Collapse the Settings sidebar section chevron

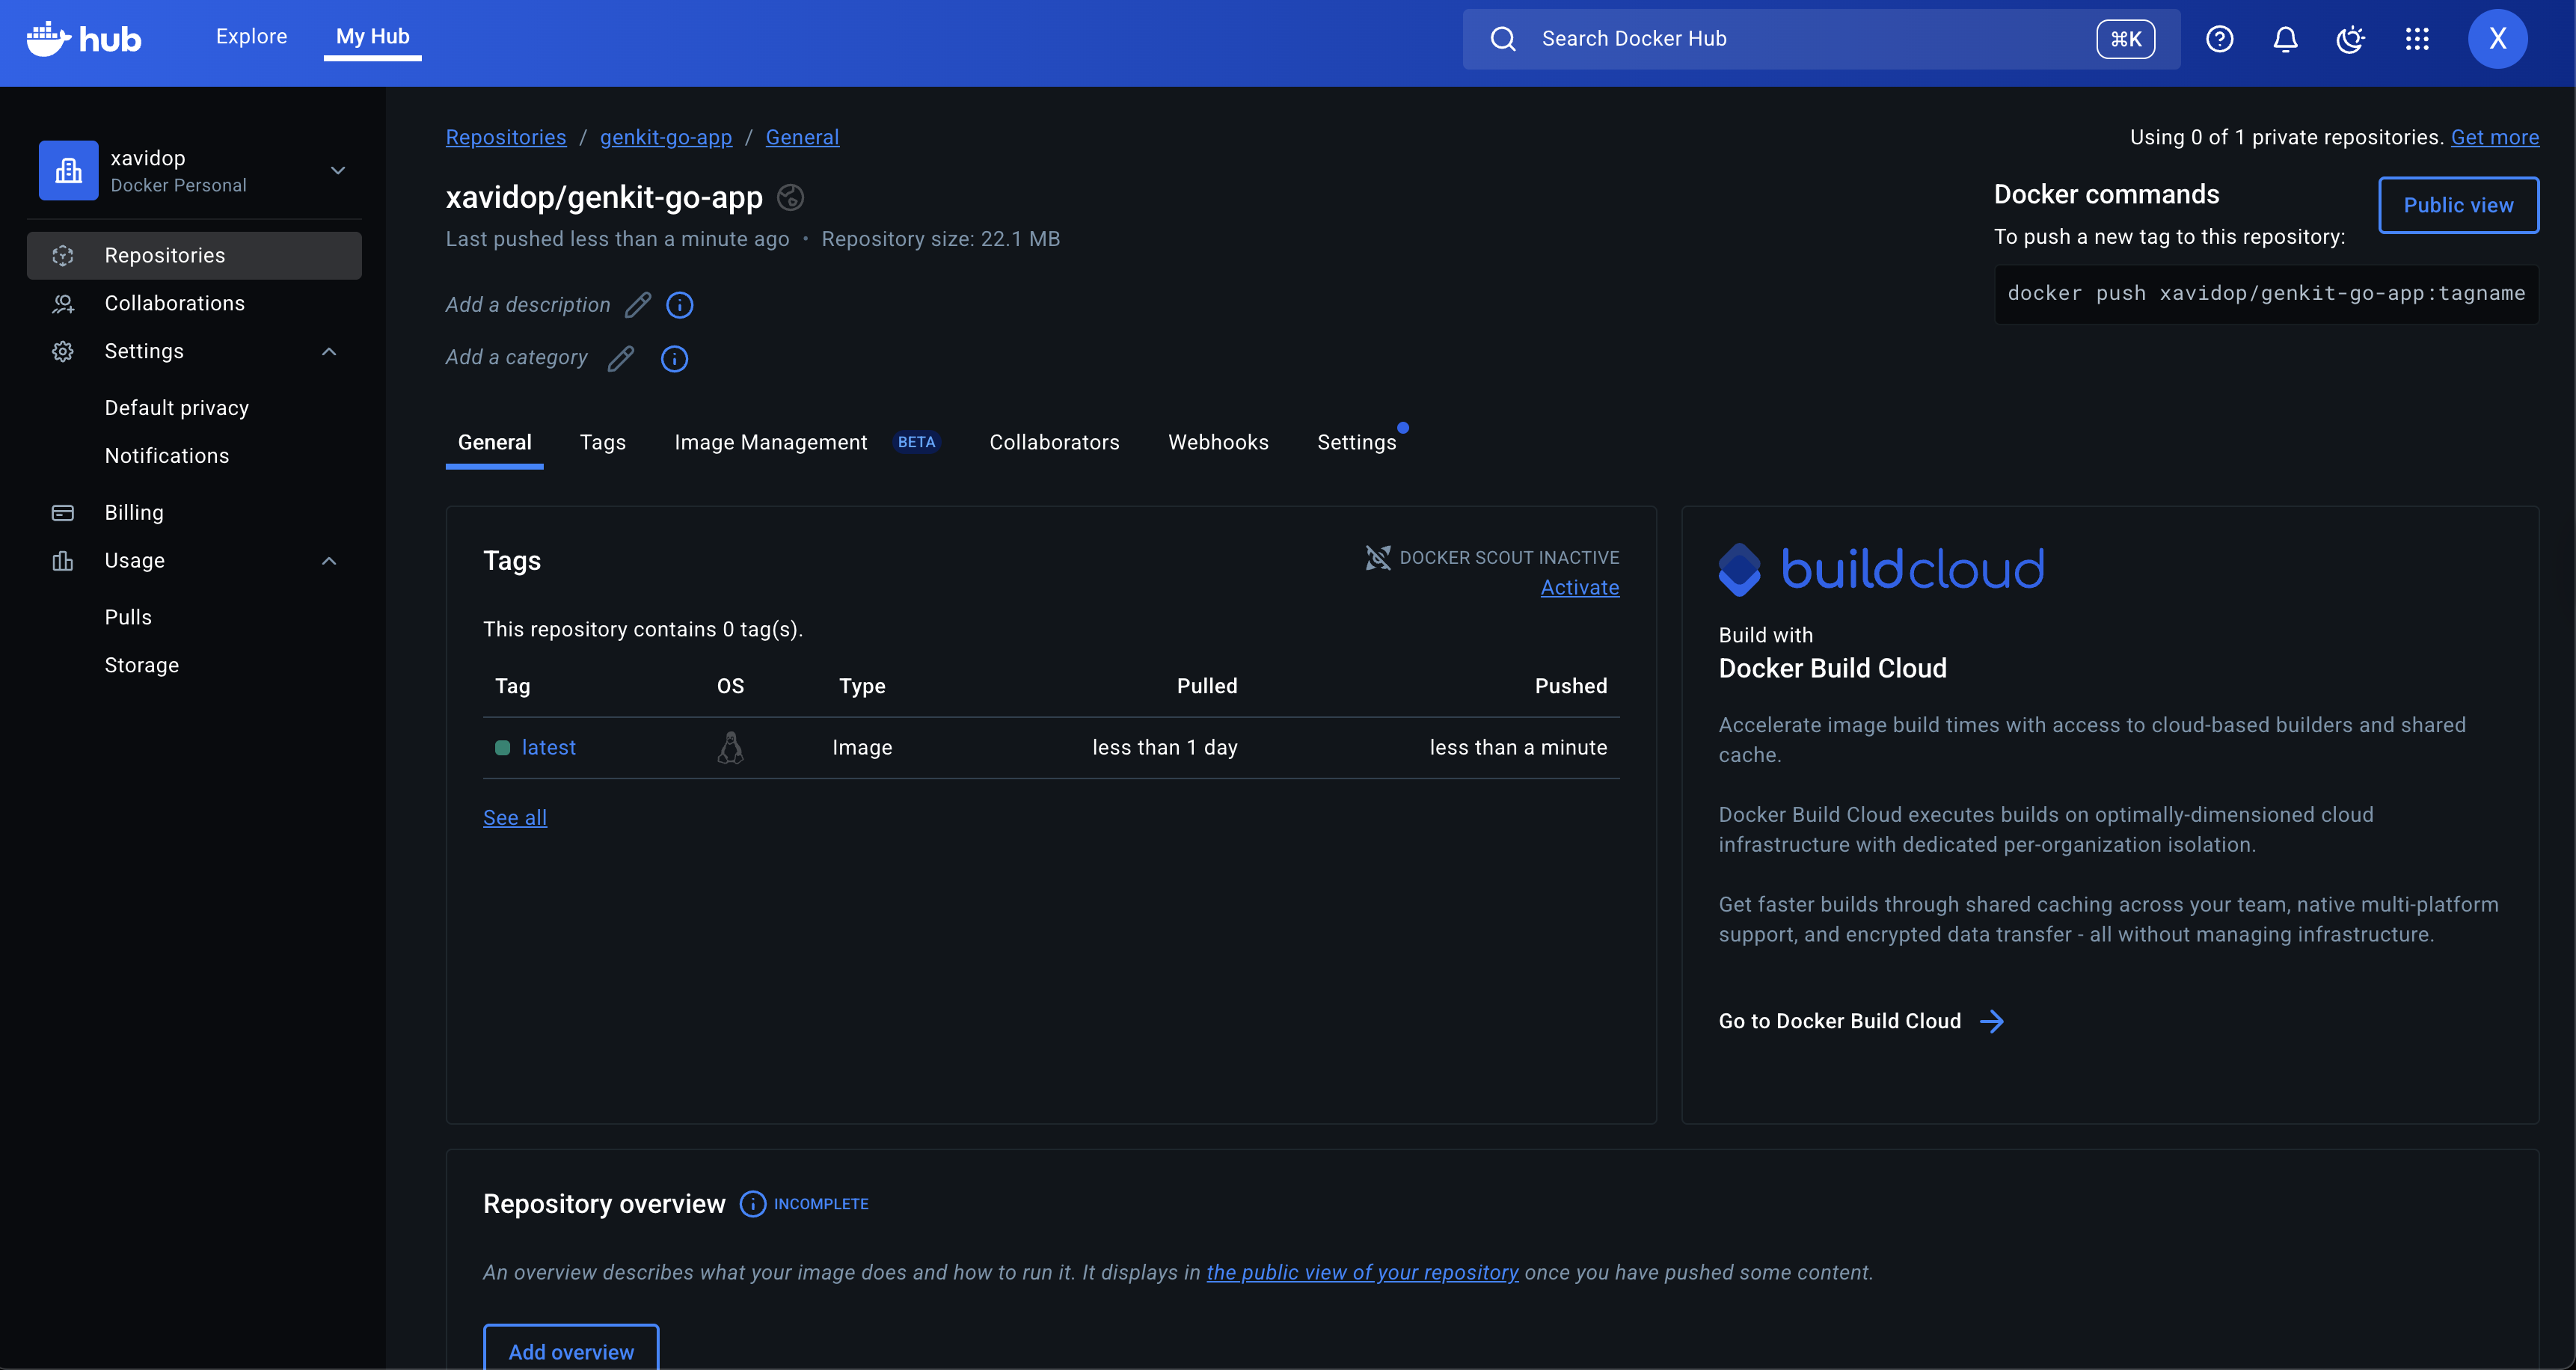point(329,351)
